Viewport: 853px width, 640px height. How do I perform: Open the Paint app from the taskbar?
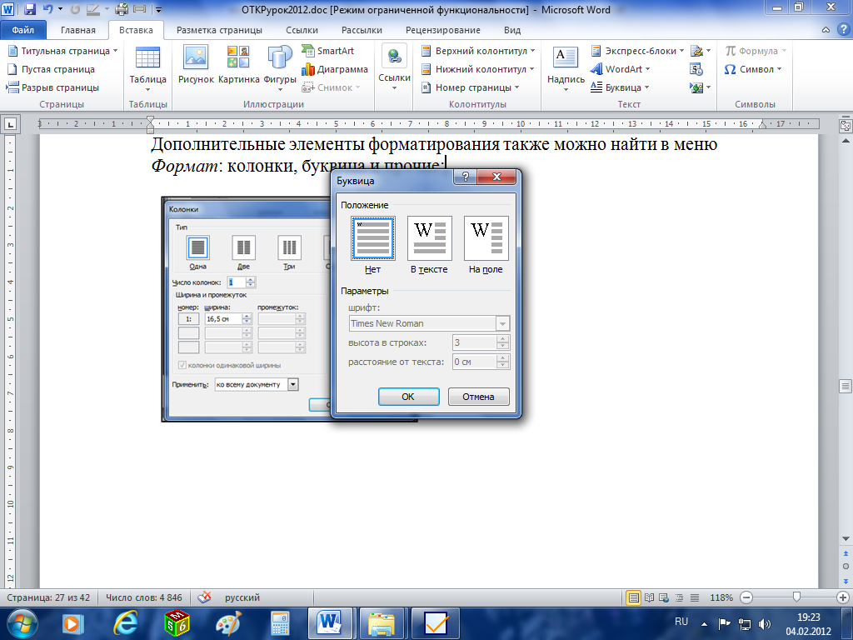(x=228, y=623)
